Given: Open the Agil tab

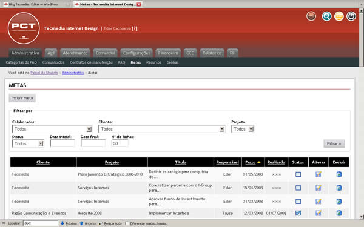Looking at the screenshot, I should [x=51, y=53].
